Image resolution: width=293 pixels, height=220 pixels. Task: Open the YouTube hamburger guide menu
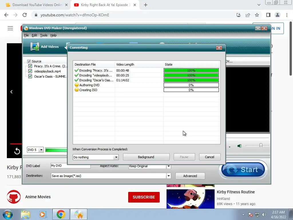(10, 28)
